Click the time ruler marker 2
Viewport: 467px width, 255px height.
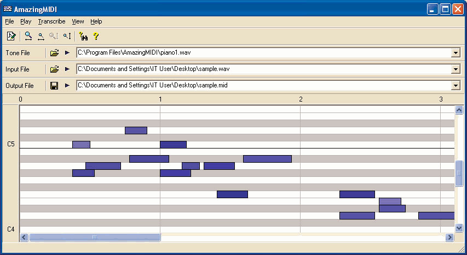(301, 99)
